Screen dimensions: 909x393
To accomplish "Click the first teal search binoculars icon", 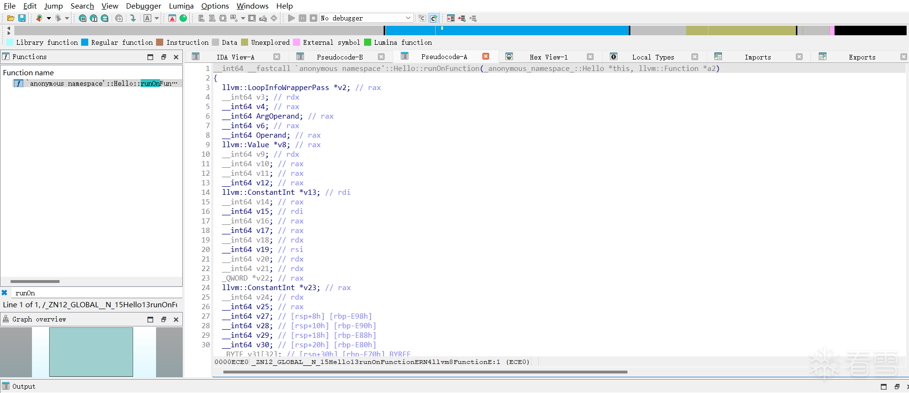I will click(x=83, y=18).
